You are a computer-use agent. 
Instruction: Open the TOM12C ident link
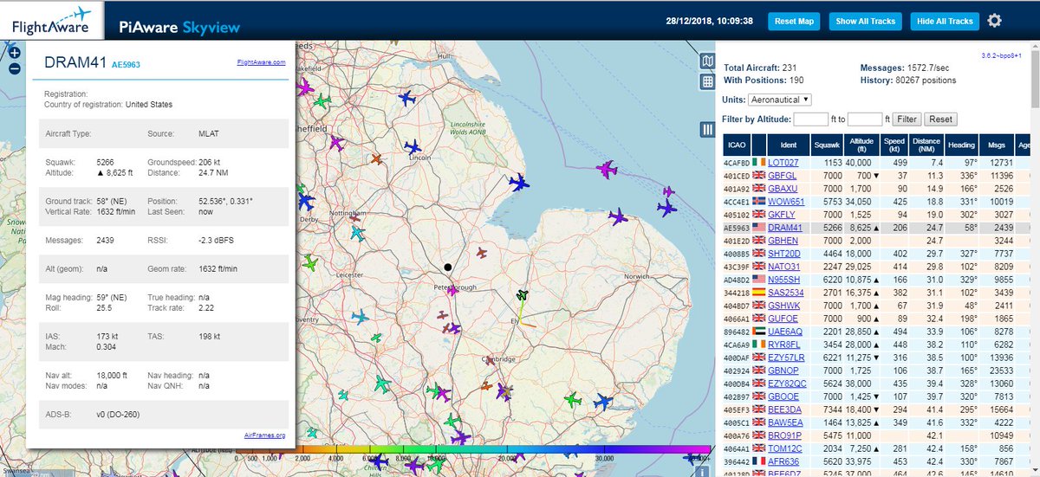(x=784, y=448)
